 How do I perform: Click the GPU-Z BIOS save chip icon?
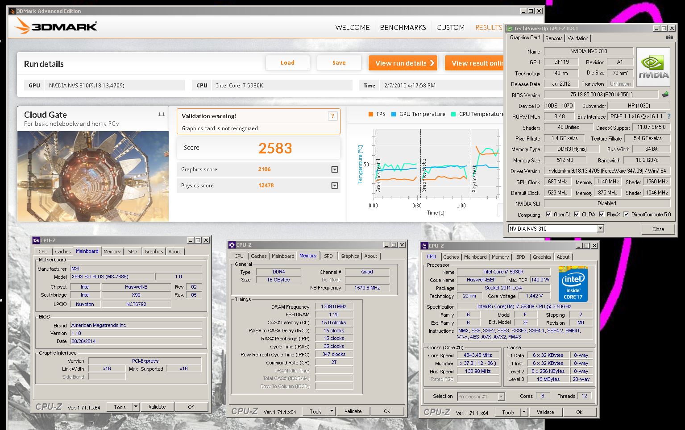[x=665, y=95]
